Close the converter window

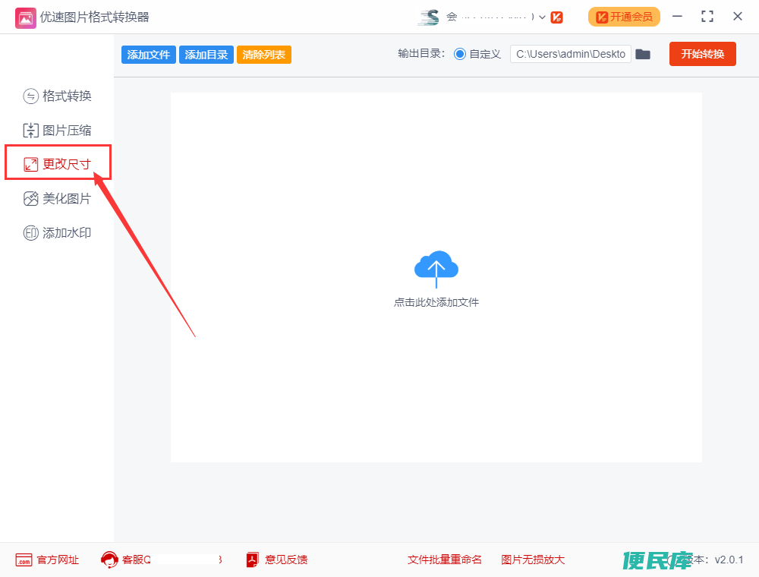point(738,17)
